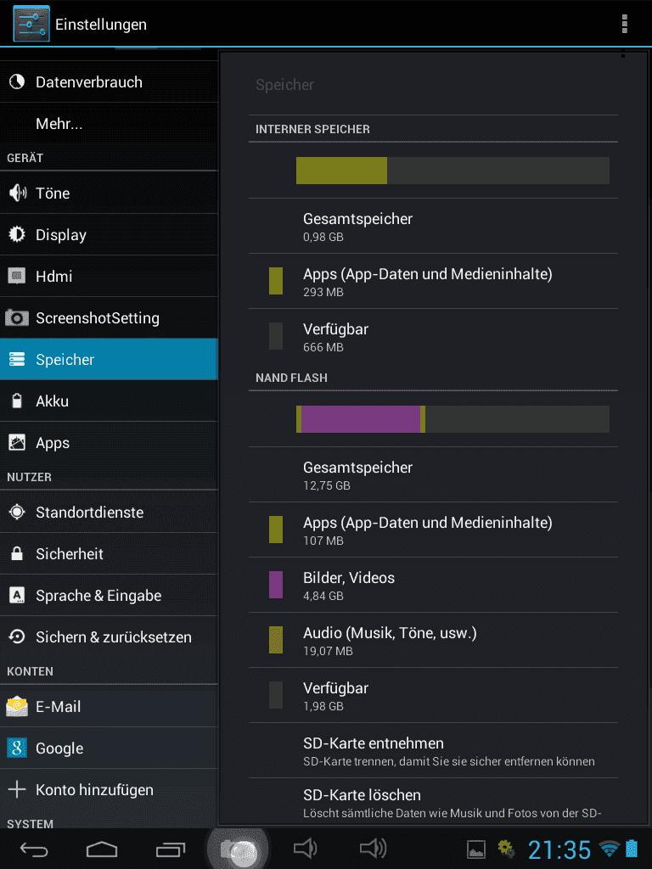The image size is (652, 869).
Task: Open Sprache & Eingabe settings
Action: (x=109, y=595)
